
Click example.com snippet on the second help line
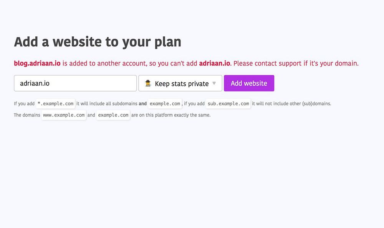tap(113, 115)
